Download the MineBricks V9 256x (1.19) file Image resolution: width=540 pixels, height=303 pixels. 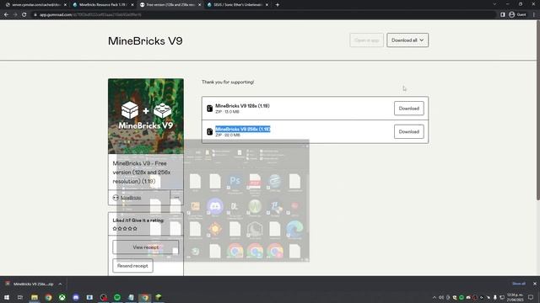408,131
